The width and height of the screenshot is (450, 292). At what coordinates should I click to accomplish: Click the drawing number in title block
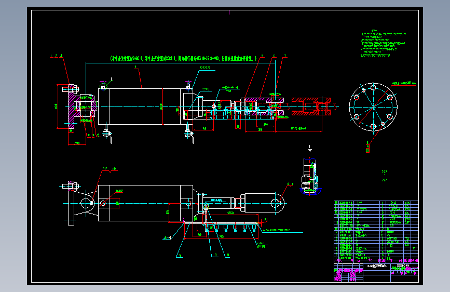(402, 266)
